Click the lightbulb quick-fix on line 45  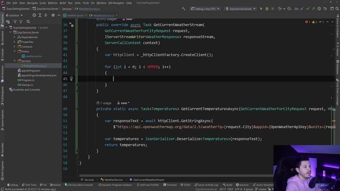click(71, 79)
